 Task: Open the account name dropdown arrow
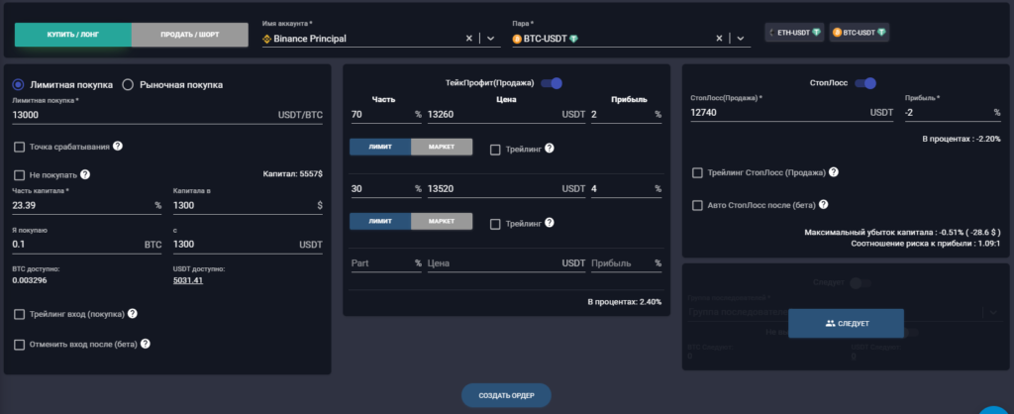pos(490,39)
